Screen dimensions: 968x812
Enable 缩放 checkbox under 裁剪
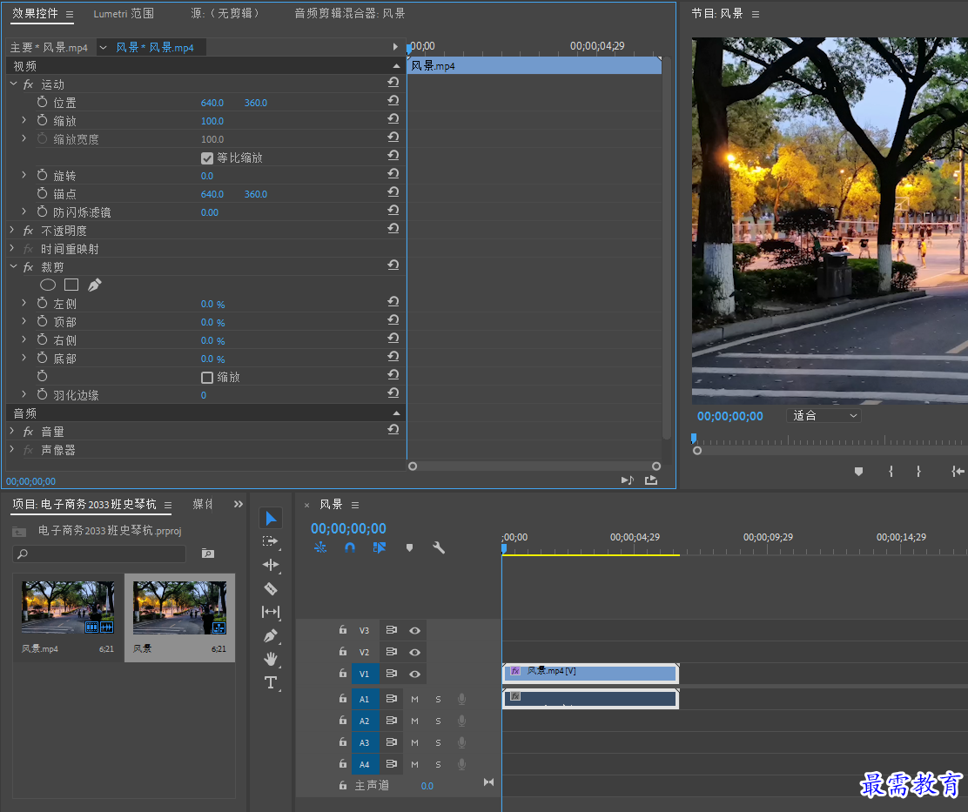click(x=207, y=378)
